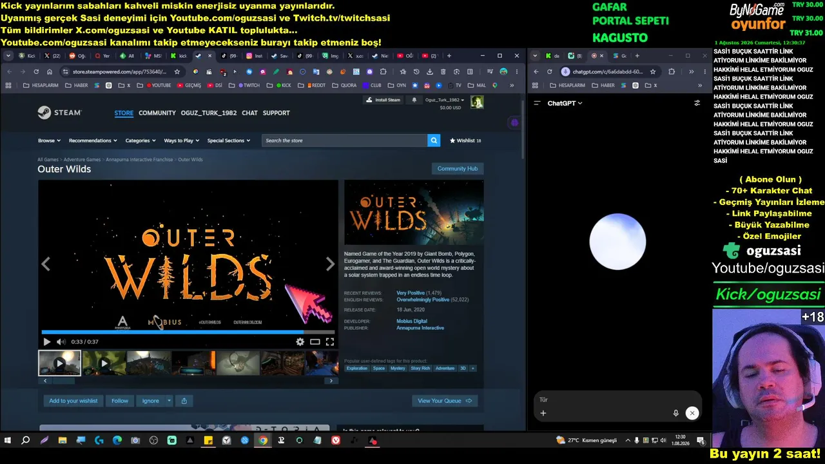Image resolution: width=825 pixels, height=464 pixels.
Task: Click the microphone icon in ChatGPT
Action: (x=675, y=413)
